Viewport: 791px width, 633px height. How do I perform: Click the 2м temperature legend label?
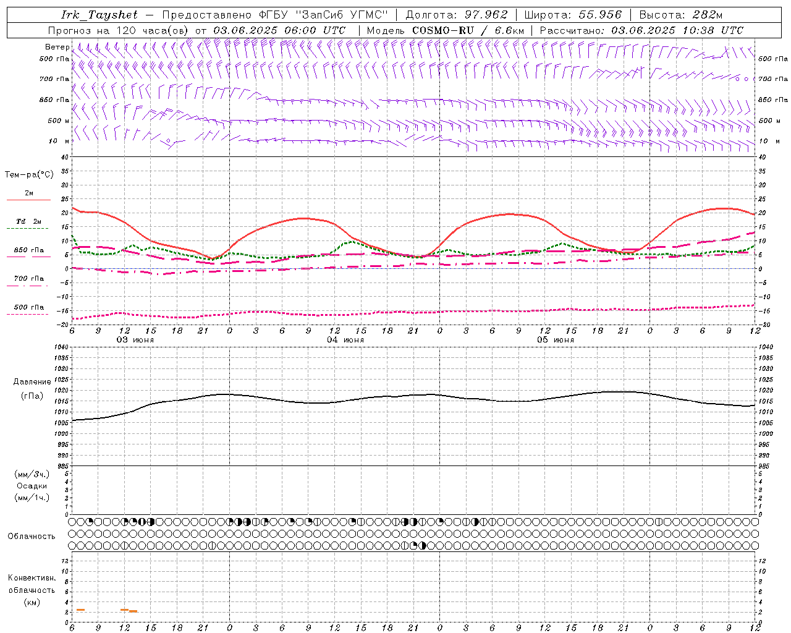point(29,193)
